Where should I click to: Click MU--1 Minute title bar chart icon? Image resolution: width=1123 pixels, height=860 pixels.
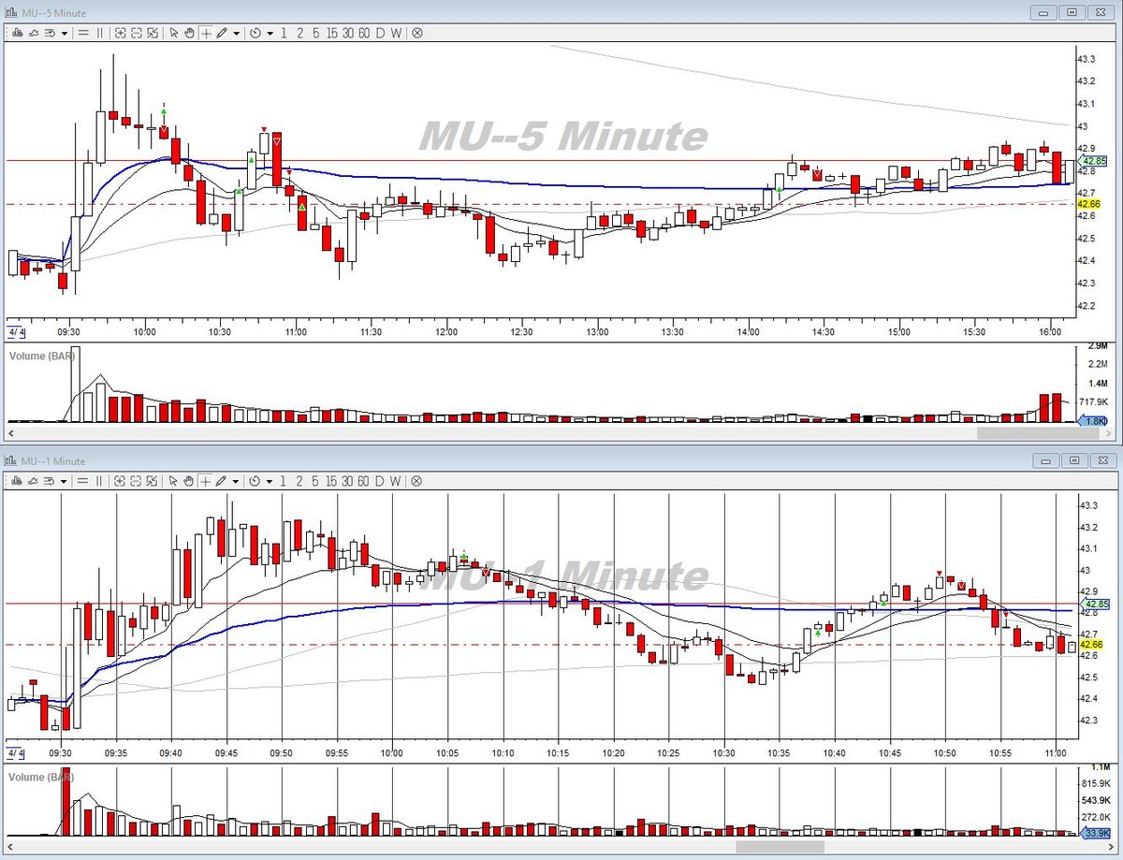tap(11, 460)
